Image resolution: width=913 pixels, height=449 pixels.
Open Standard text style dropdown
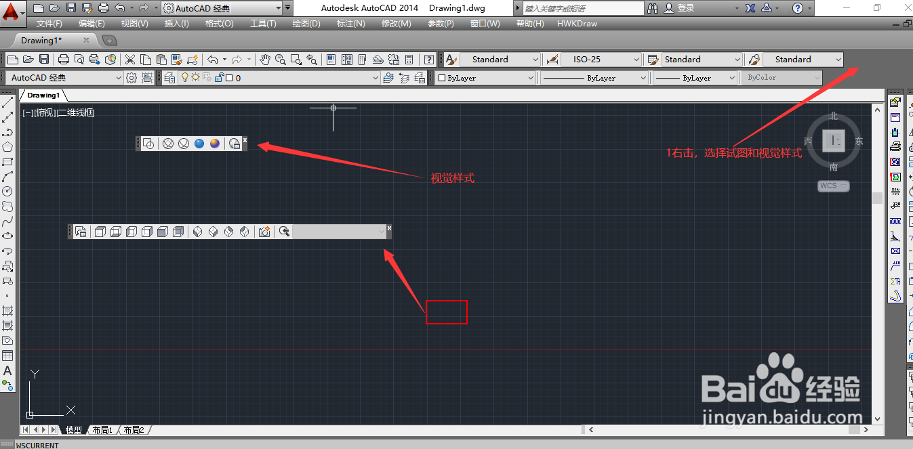click(500, 60)
